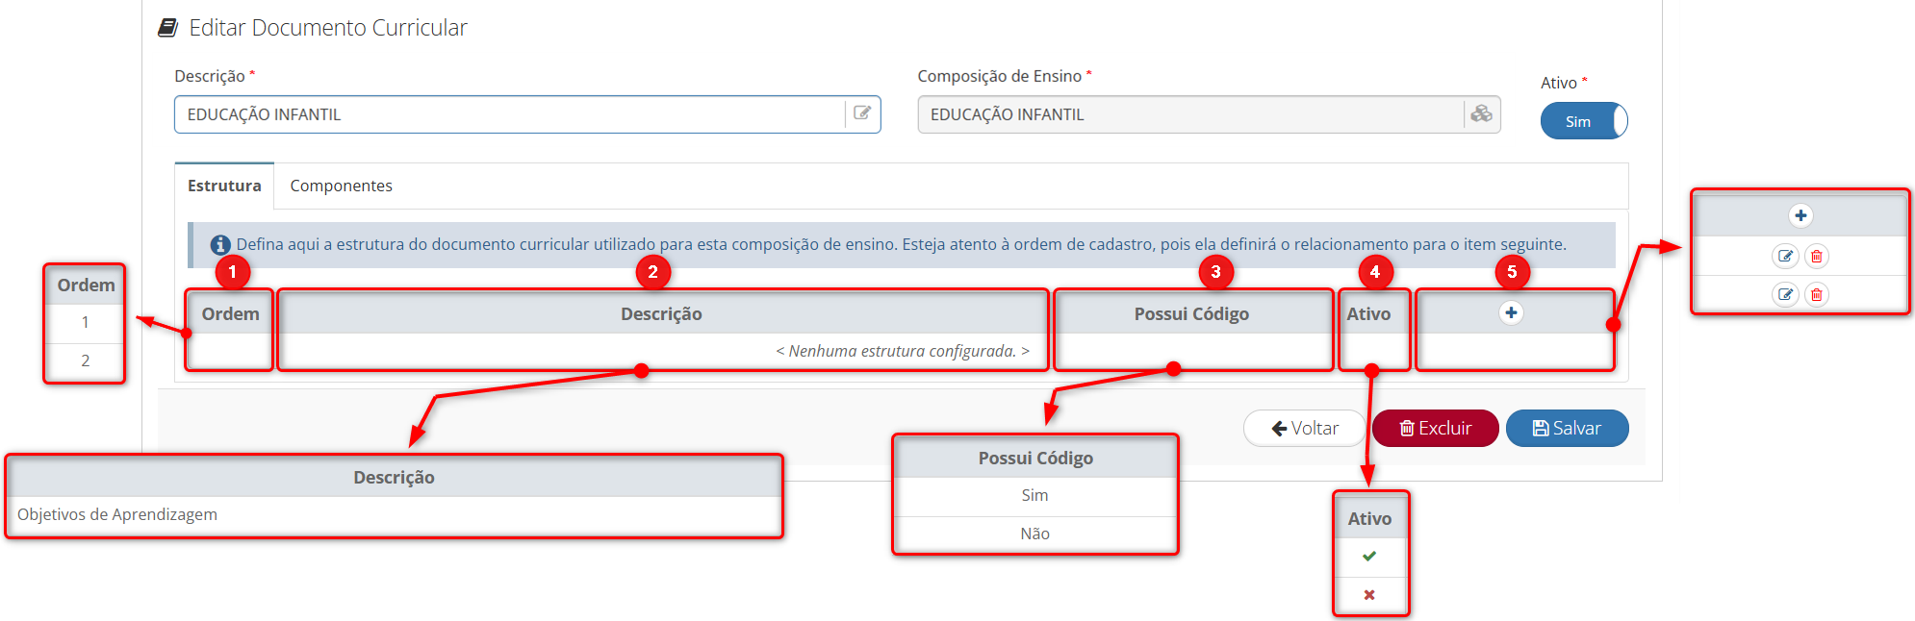Click the edit icon in Descrição field

(x=862, y=113)
